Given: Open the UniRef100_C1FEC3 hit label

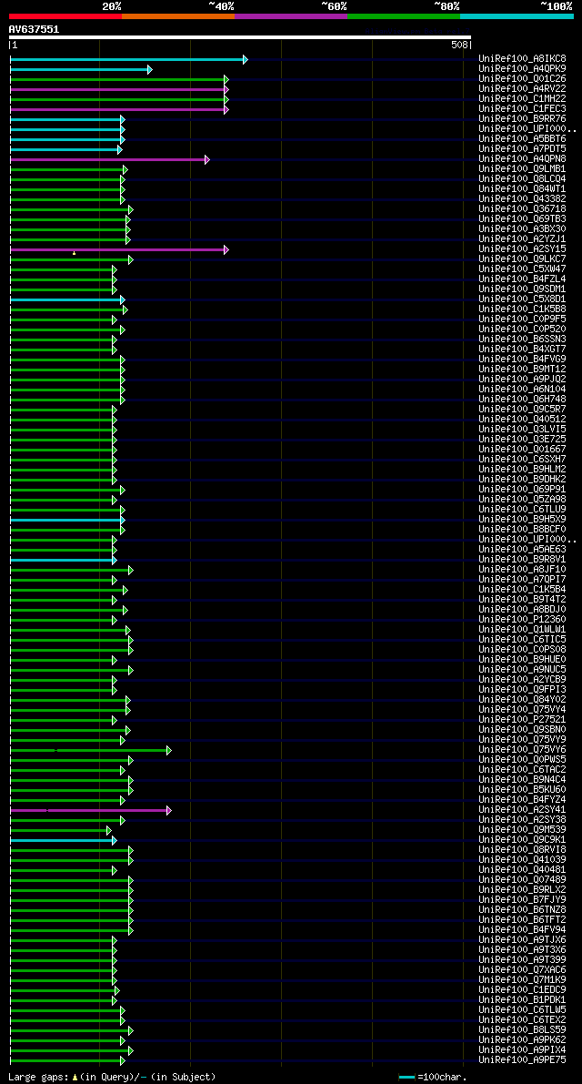Looking at the screenshot, I should click(522, 108).
